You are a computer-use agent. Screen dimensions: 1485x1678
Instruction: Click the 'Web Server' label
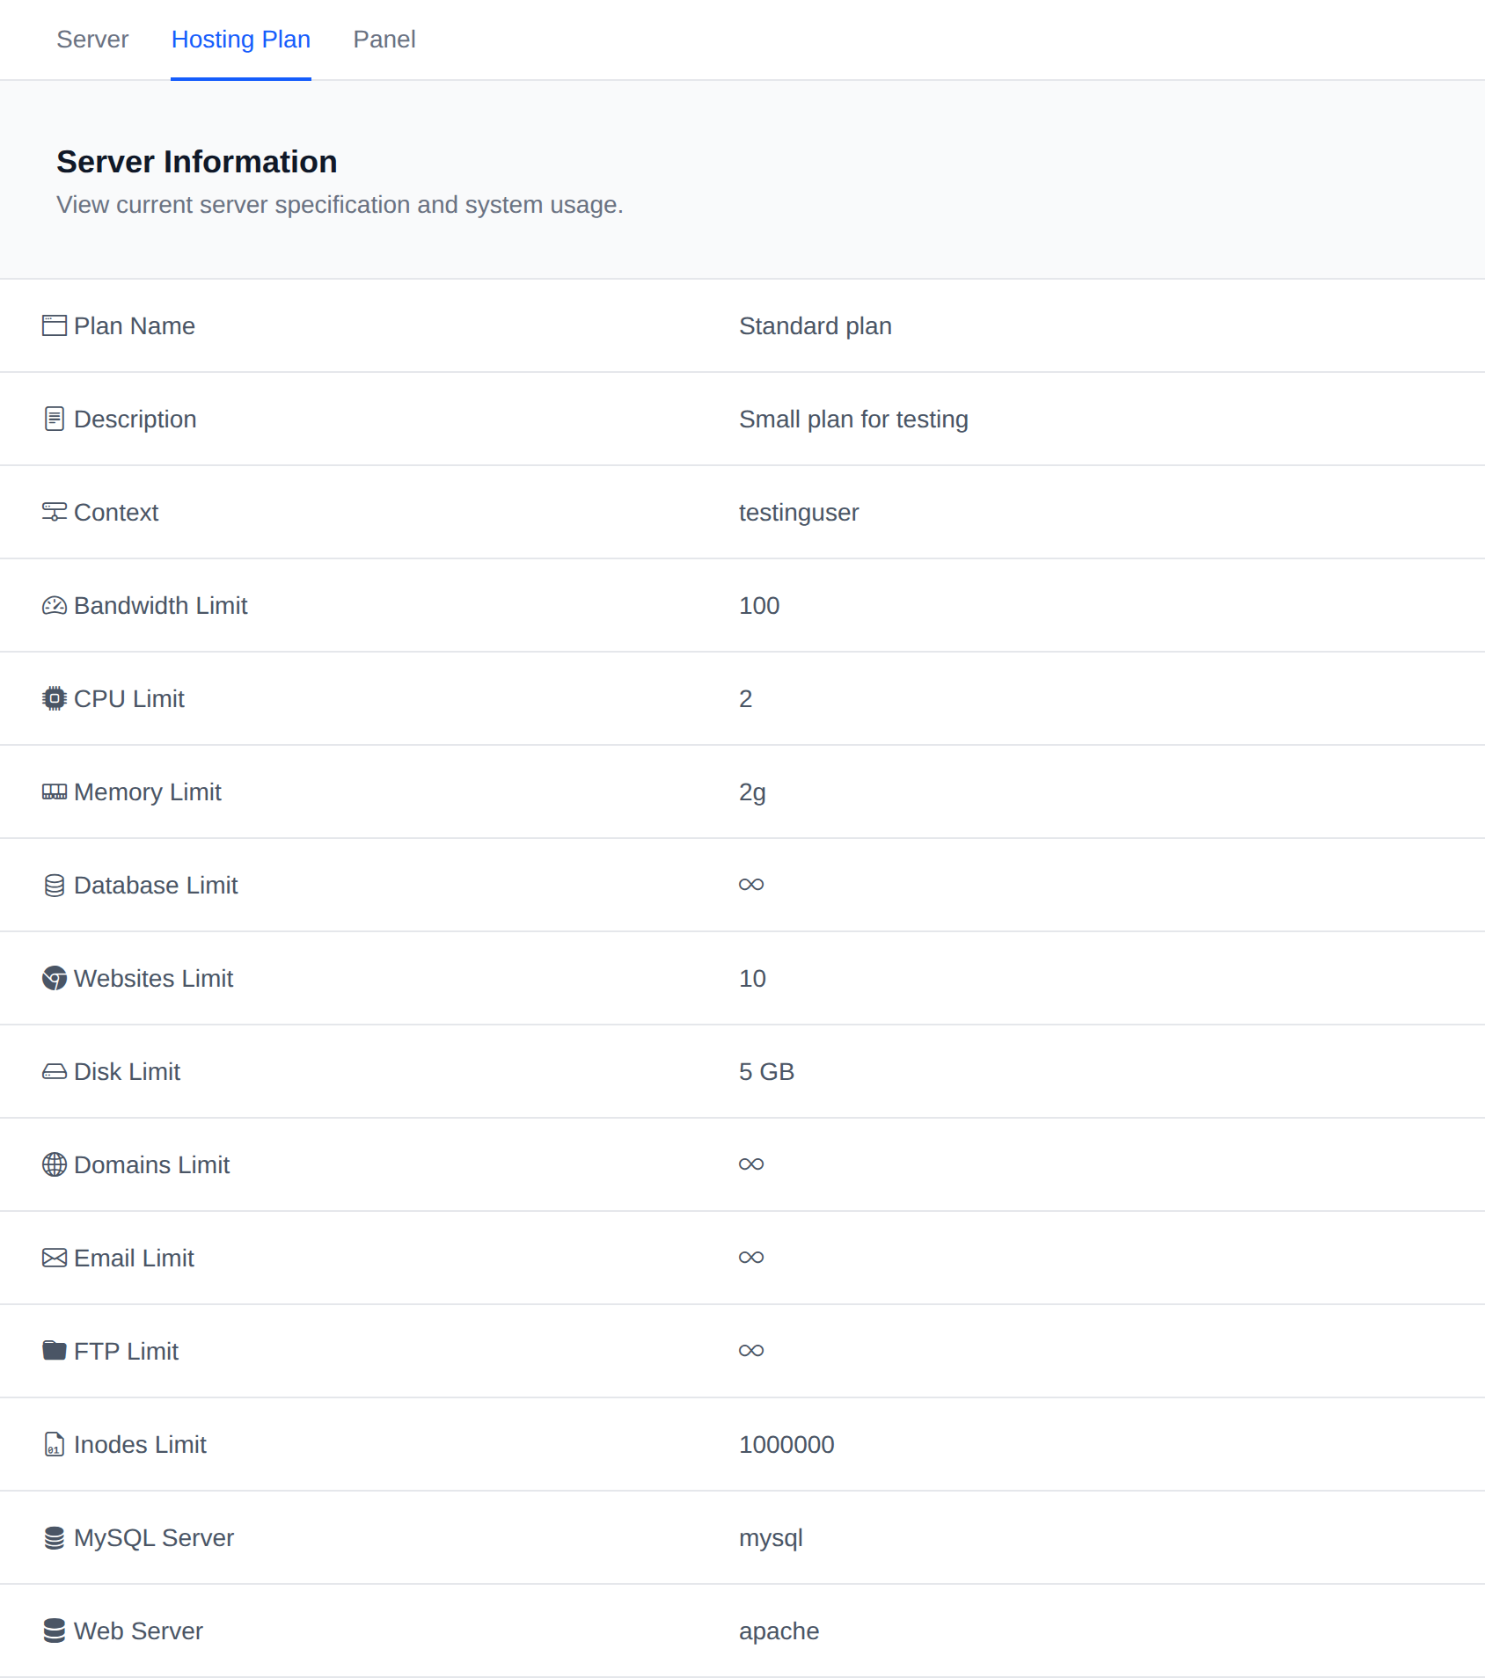[x=138, y=1631]
